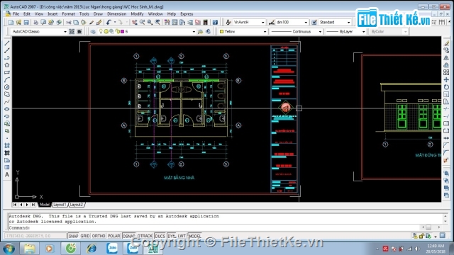454x255 pixels.
Task: Select the Move modify tool
Action: coord(446,80)
